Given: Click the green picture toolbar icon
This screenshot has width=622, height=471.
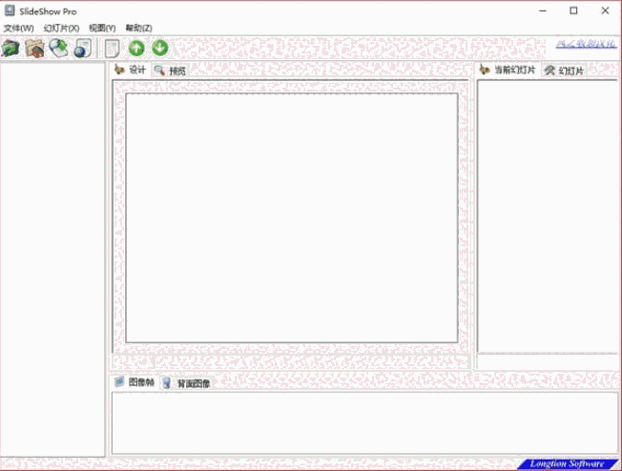Looking at the screenshot, I should point(10,49).
